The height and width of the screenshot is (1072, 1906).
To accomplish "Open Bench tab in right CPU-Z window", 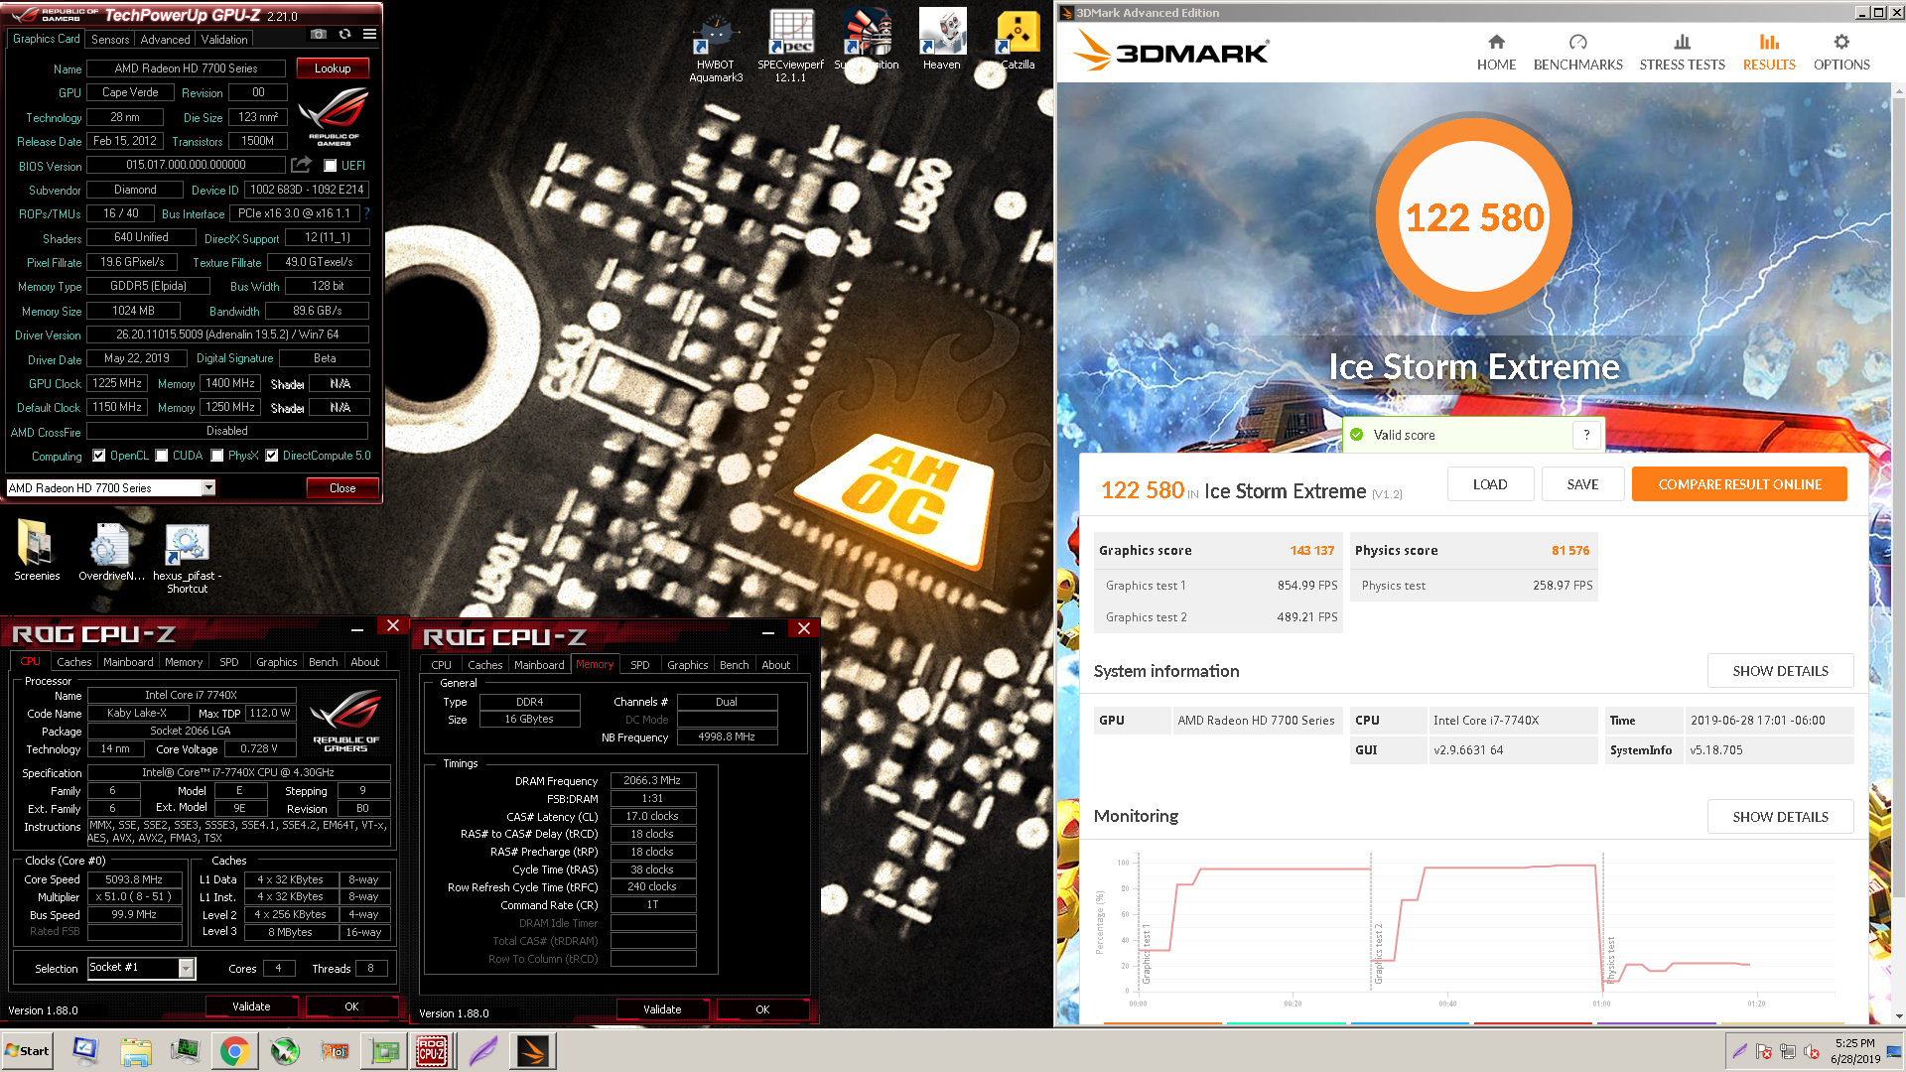I will click(x=735, y=665).
